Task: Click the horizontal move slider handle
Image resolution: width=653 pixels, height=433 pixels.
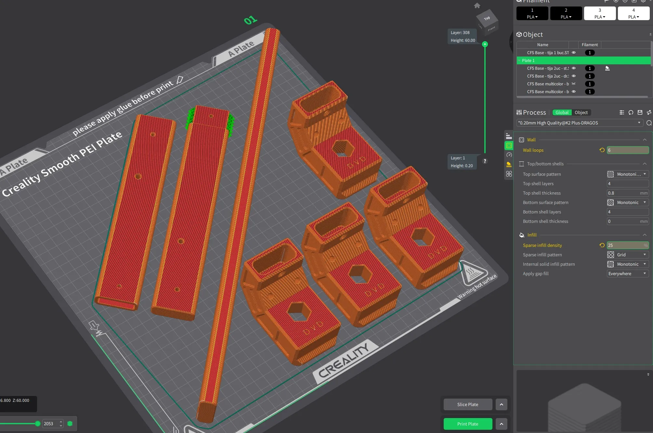Action: click(38, 424)
